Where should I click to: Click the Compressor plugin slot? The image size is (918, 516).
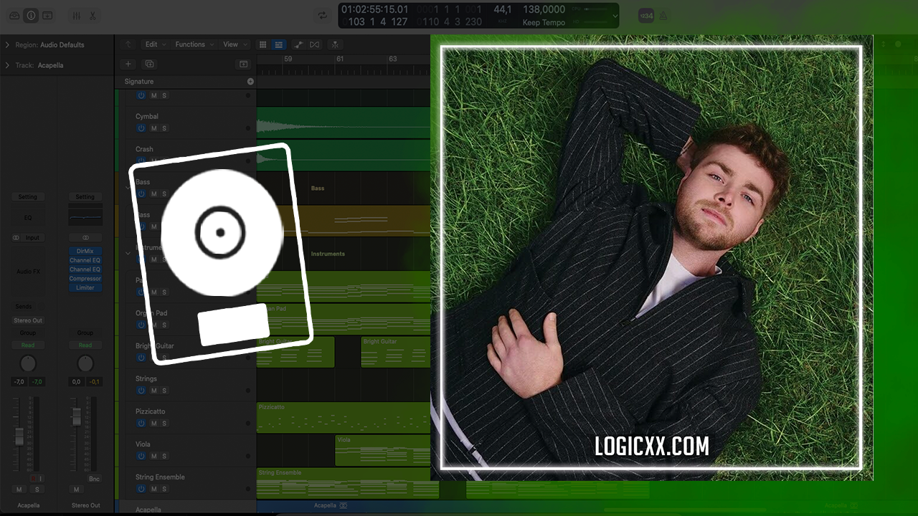(85, 279)
